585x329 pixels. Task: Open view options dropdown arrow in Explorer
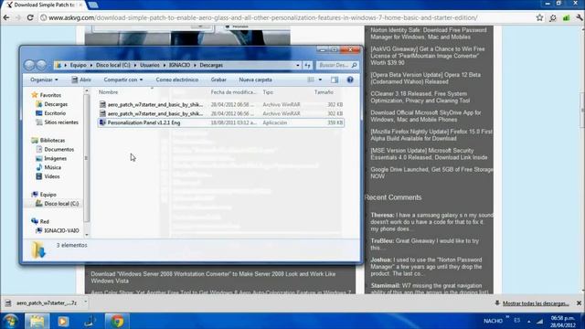point(320,80)
